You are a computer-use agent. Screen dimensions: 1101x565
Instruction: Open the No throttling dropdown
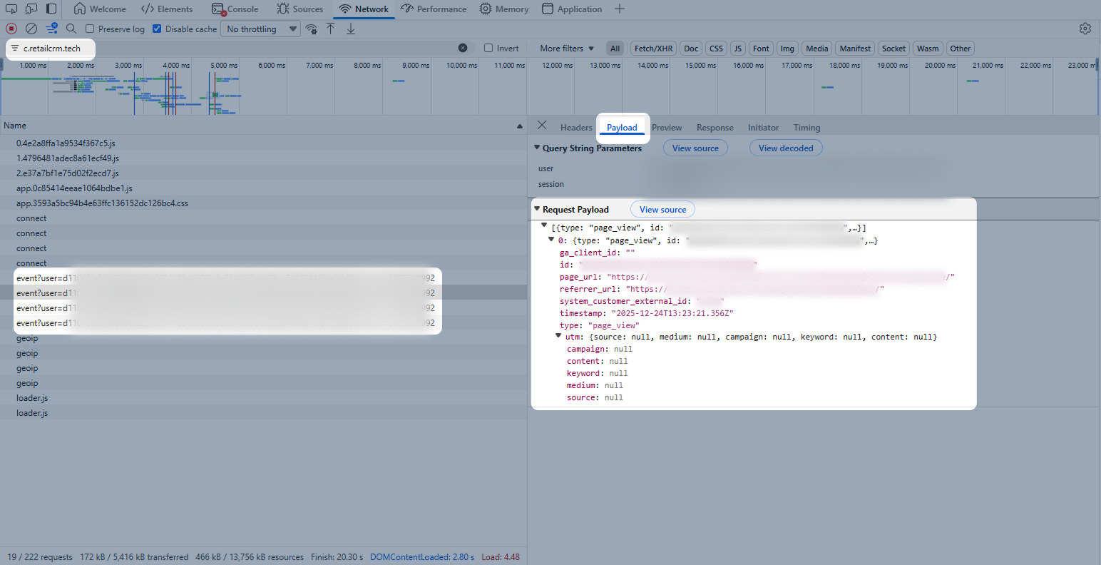262,29
